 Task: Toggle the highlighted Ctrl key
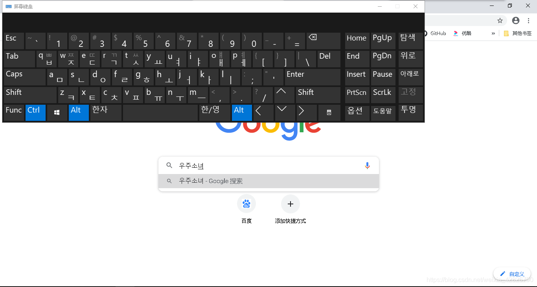[x=35, y=113]
